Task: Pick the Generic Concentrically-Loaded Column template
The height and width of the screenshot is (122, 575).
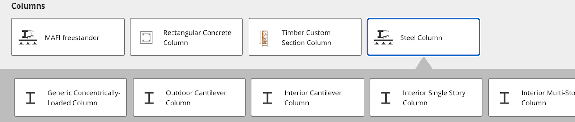Action: pos(71,98)
